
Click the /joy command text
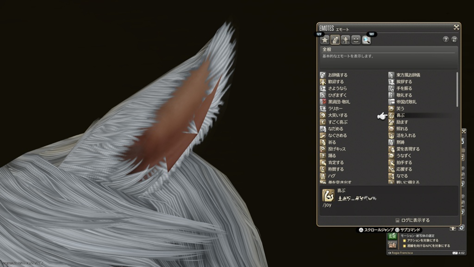coord(327,205)
